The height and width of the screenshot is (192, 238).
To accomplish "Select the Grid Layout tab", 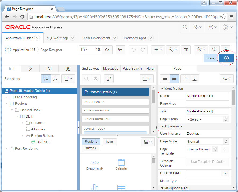I will pyautogui.click(x=90, y=69).
